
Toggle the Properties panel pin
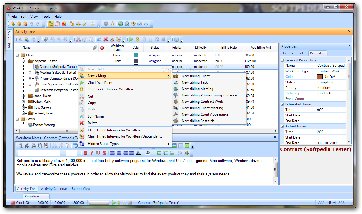click(349, 46)
